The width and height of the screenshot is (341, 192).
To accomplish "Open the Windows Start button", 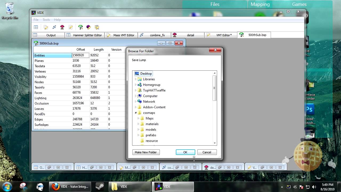I will click(7, 186).
